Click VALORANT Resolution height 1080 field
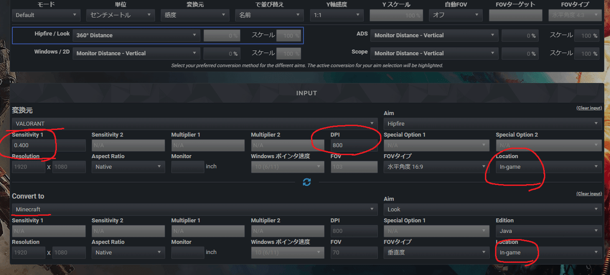The image size is (610, 275). point(69,166)
